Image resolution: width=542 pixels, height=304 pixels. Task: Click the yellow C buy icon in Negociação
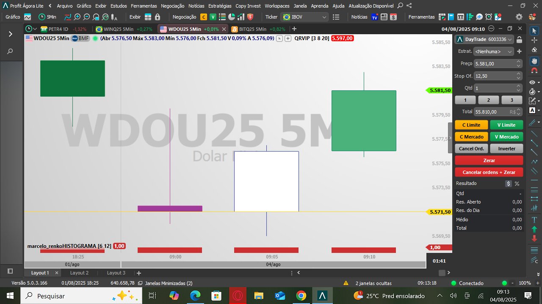(x=204, y=17)
